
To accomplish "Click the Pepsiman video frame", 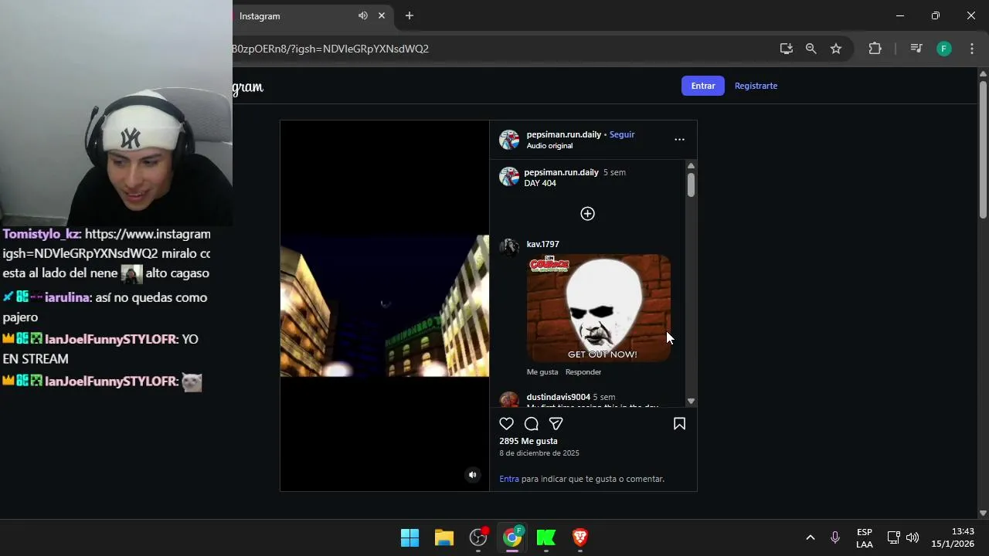I will coord(385,306).
